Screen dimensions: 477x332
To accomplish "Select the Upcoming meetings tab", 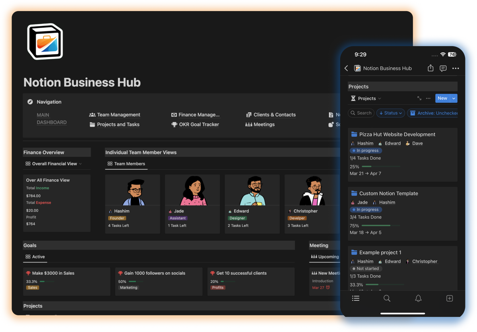I will 325,256.
